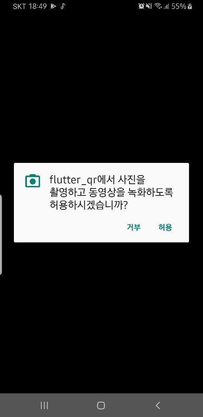Viewport: 203px width, 417px height.
Task: Tap the flutter_qr permission message text
Action: (111, 192)
